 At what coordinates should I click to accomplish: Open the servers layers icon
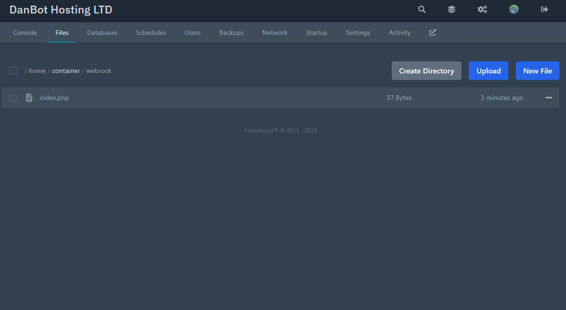[451, 9]
